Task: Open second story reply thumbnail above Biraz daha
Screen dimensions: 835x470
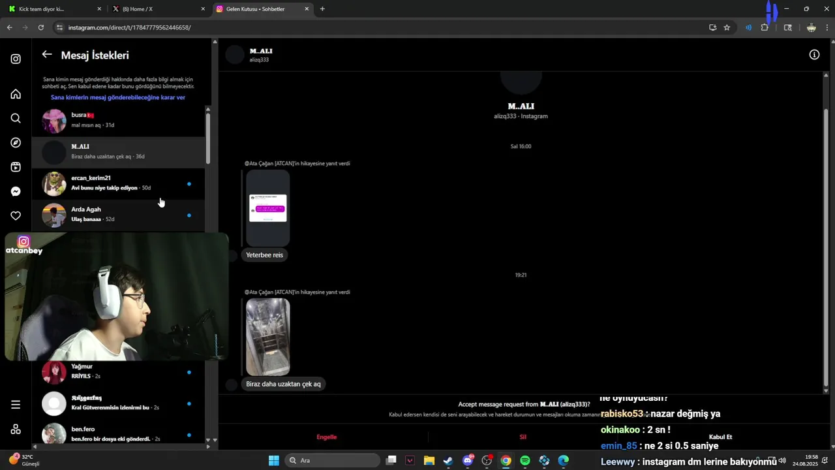Action: tap(267, 337)
